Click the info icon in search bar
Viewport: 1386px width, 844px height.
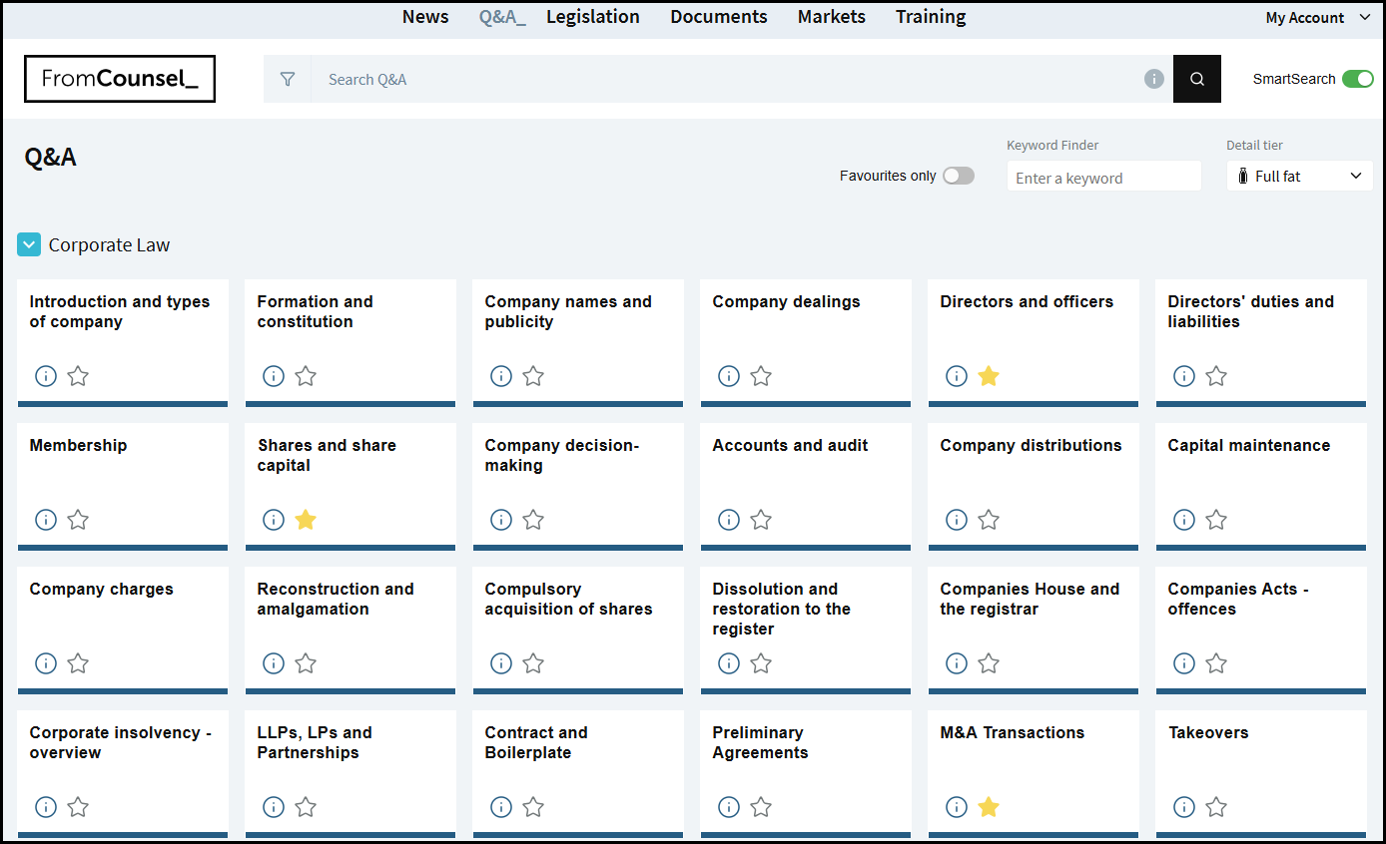(1153, 79)
